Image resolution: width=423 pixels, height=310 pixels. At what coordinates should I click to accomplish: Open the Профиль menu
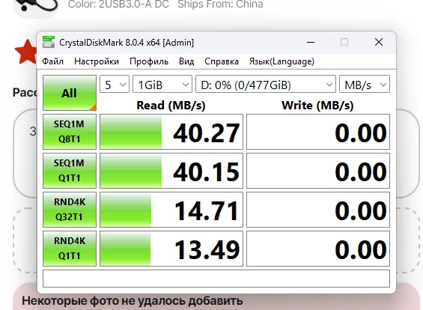click(x=149, y=61)
